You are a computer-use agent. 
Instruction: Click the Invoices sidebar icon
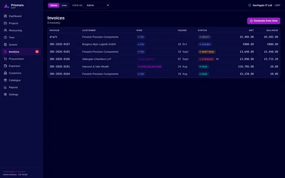click(5, 51)
